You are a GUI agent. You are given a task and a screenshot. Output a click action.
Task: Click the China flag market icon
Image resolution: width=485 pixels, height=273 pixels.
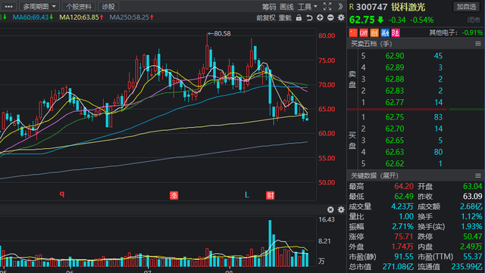(x=353, y=33)
